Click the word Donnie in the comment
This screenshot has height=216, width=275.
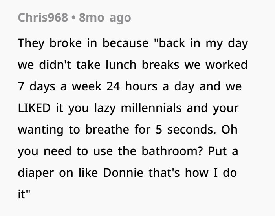click(123, 172)
